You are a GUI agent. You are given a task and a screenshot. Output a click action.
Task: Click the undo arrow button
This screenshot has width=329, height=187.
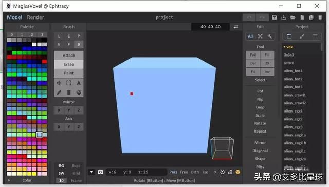(x=249, y=17)
